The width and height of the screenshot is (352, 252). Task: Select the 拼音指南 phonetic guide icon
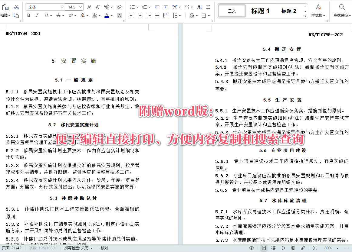107,6
